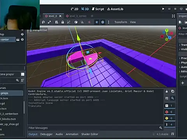Open the Output bottom panel tab
This screenshot has width=187, height=140.
pyautogui.click(x=33, y=134)
